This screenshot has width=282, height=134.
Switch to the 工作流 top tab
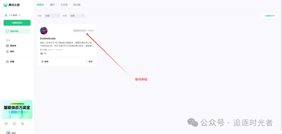pyautogui.click(x=64, y=5)
